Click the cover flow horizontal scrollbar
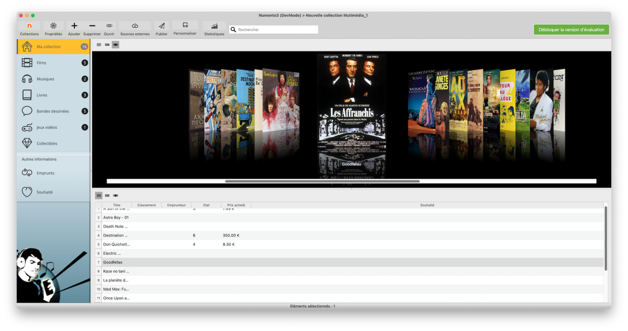 [x=322, y=181]
